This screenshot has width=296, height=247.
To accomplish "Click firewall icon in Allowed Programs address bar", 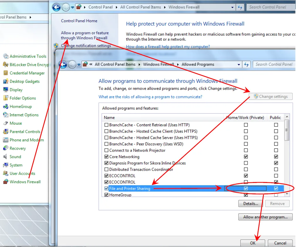I will pos(85,64).
